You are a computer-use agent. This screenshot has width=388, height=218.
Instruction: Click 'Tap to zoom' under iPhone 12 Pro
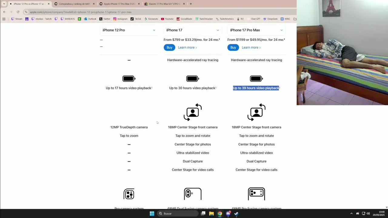click(x=129, y=136)
